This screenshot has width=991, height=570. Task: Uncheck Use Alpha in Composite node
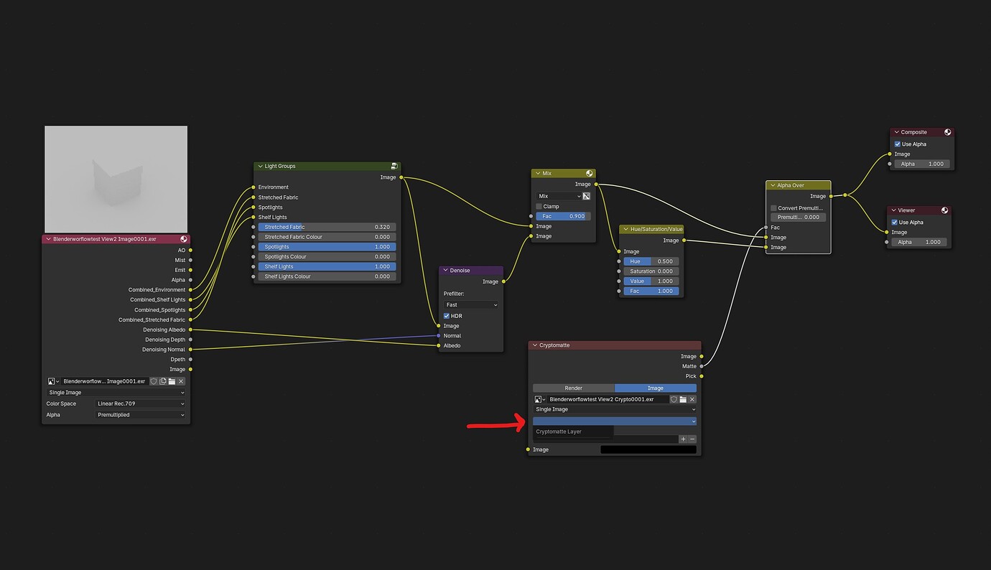point(898,144)
